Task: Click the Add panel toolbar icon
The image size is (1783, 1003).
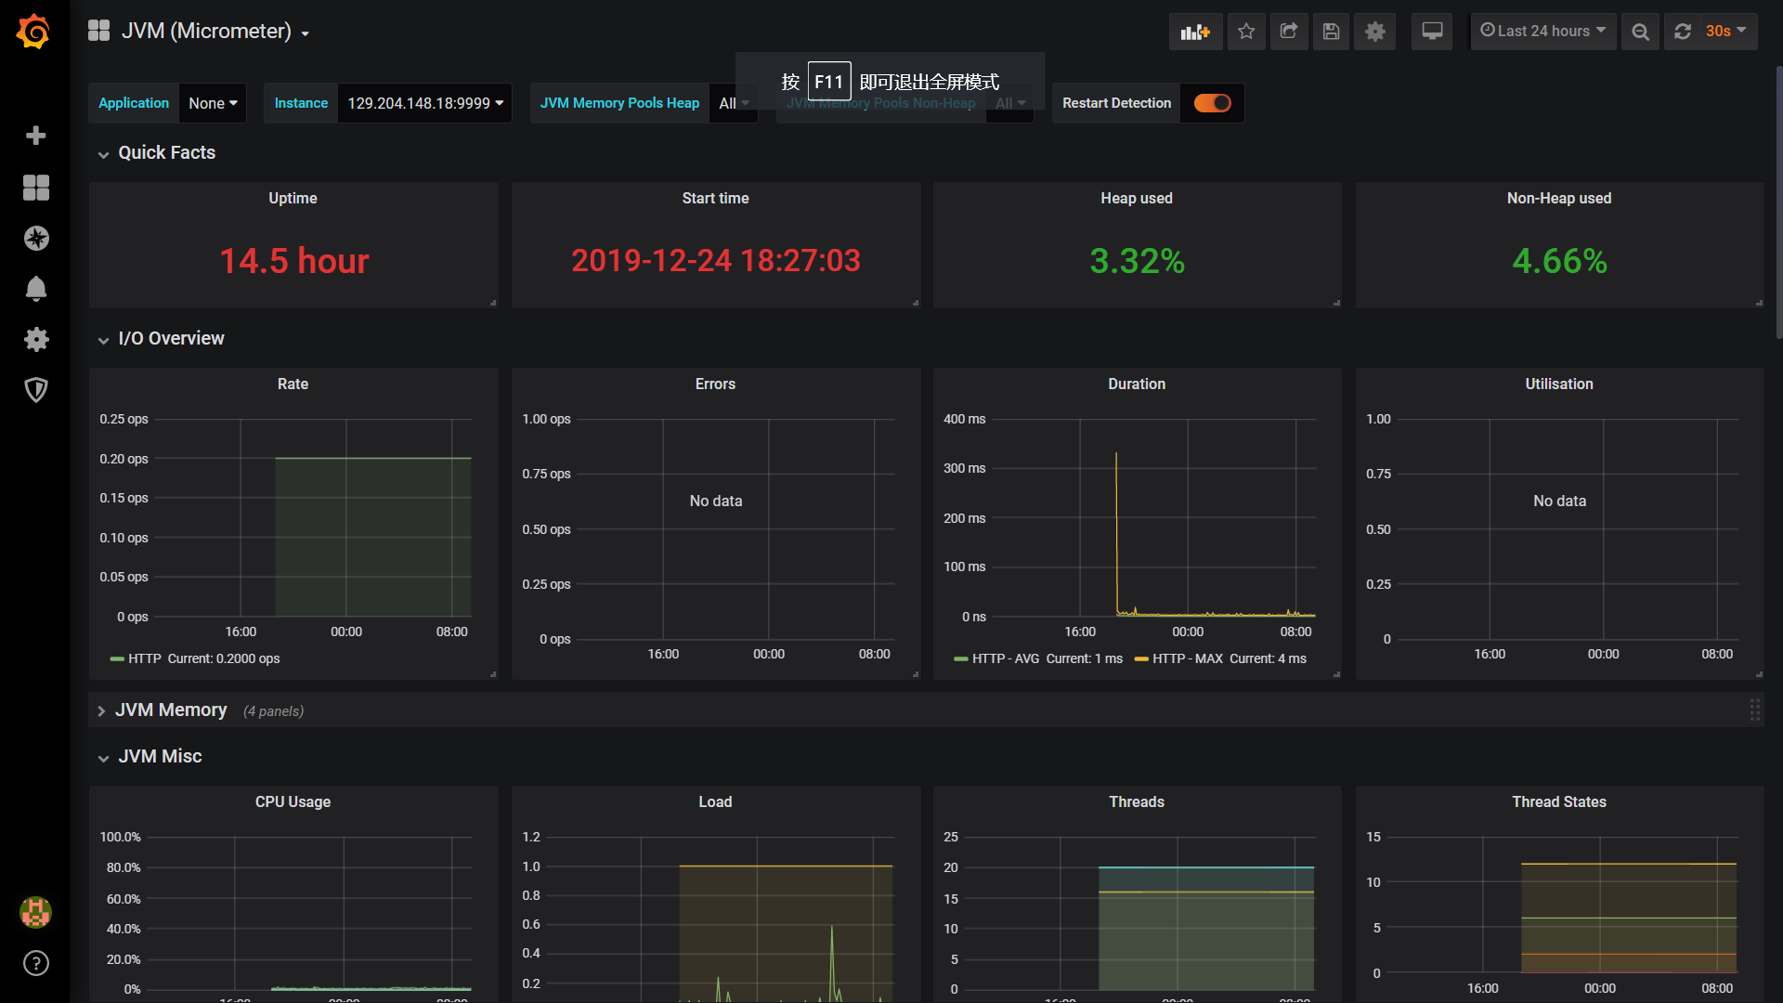Action: point(1195,32)
